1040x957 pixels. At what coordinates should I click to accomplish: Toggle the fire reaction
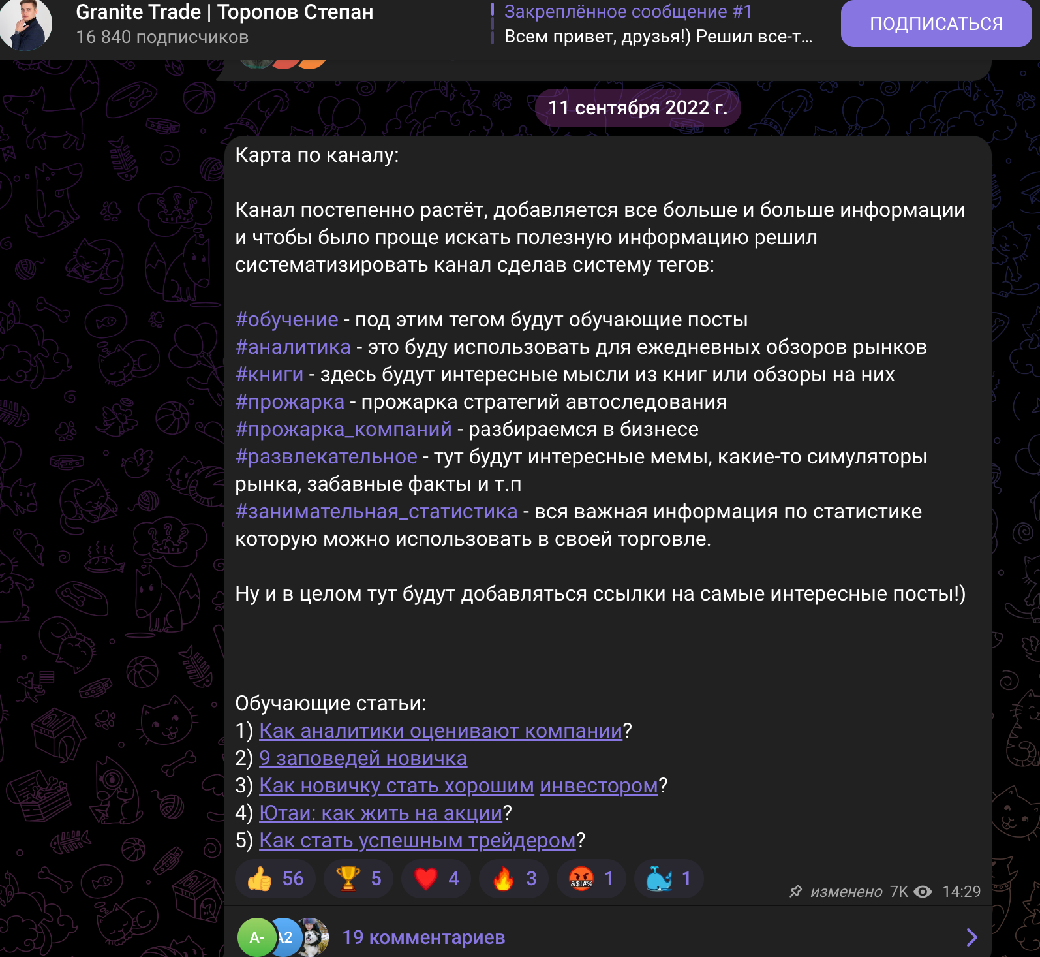513,879
